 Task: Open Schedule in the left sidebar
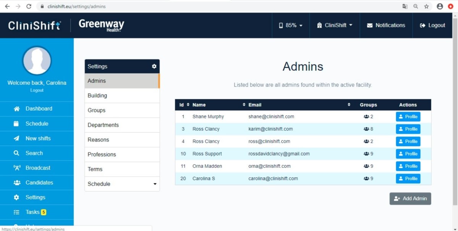(x=37, y=124)
